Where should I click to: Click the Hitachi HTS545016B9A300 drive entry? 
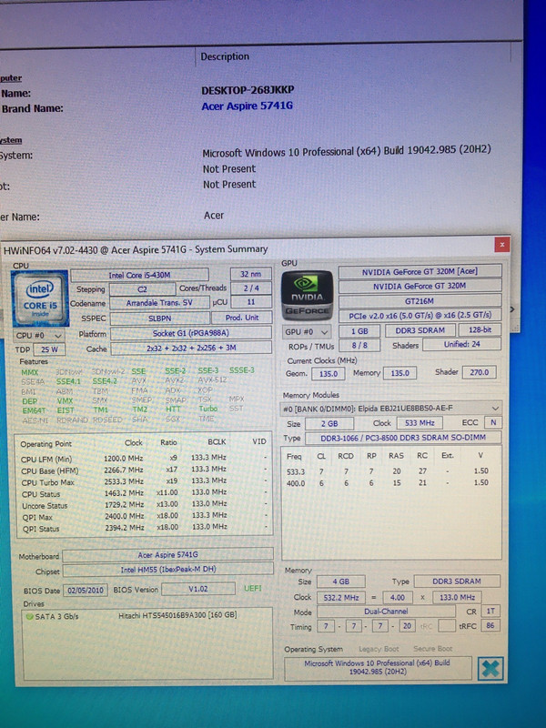click(x=177, y=615)
